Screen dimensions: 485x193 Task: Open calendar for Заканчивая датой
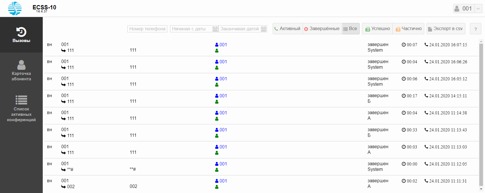click(264, 29)
